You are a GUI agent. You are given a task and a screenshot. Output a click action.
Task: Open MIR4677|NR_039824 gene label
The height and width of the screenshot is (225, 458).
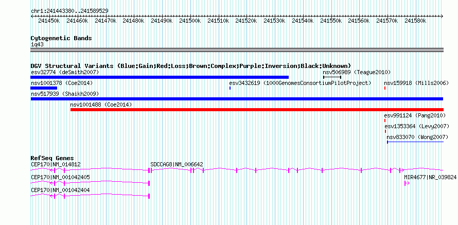430,177
